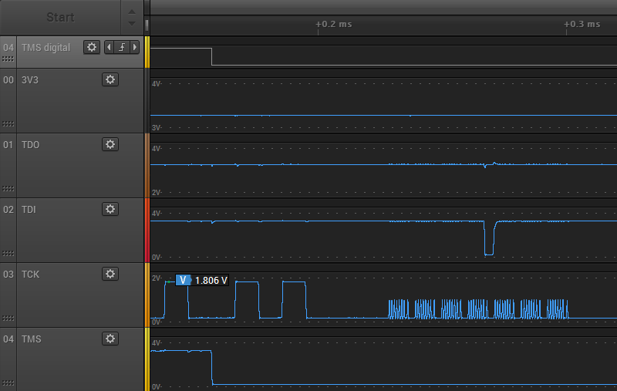This screenshot has height=391, width=617.
Task: Select the TMS digital channel label
Action: pyautogui.click(x=46, y=48)
